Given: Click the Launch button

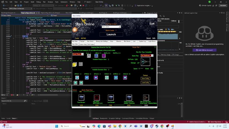Looking at the screenshot, I should tap(111, 34).
